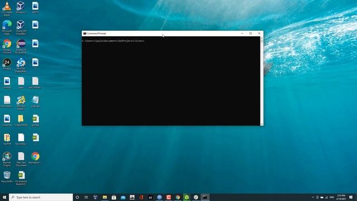This screenshot has width=357, height=201.
Task: Click the Command Prompt scrollbar up arrow
Action: tap(262, 38)
